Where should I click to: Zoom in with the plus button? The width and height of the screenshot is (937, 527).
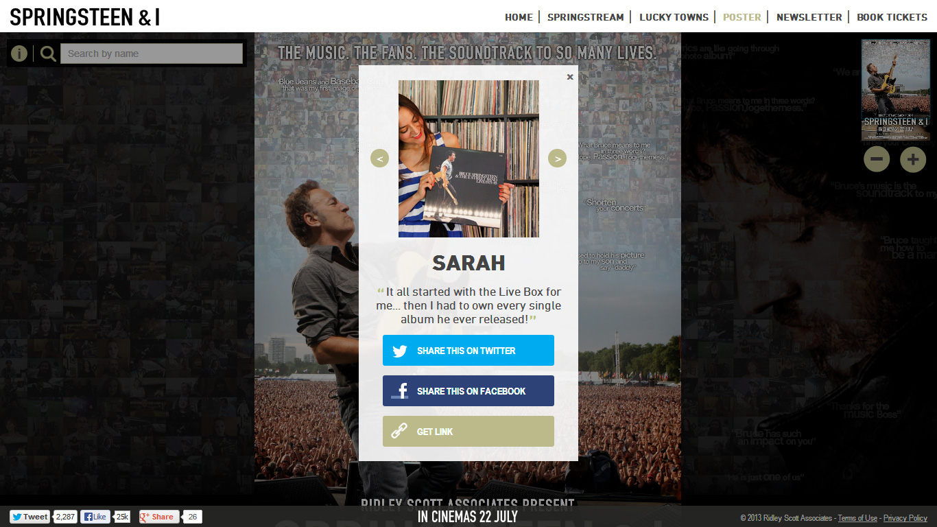[x=913, y=160]
